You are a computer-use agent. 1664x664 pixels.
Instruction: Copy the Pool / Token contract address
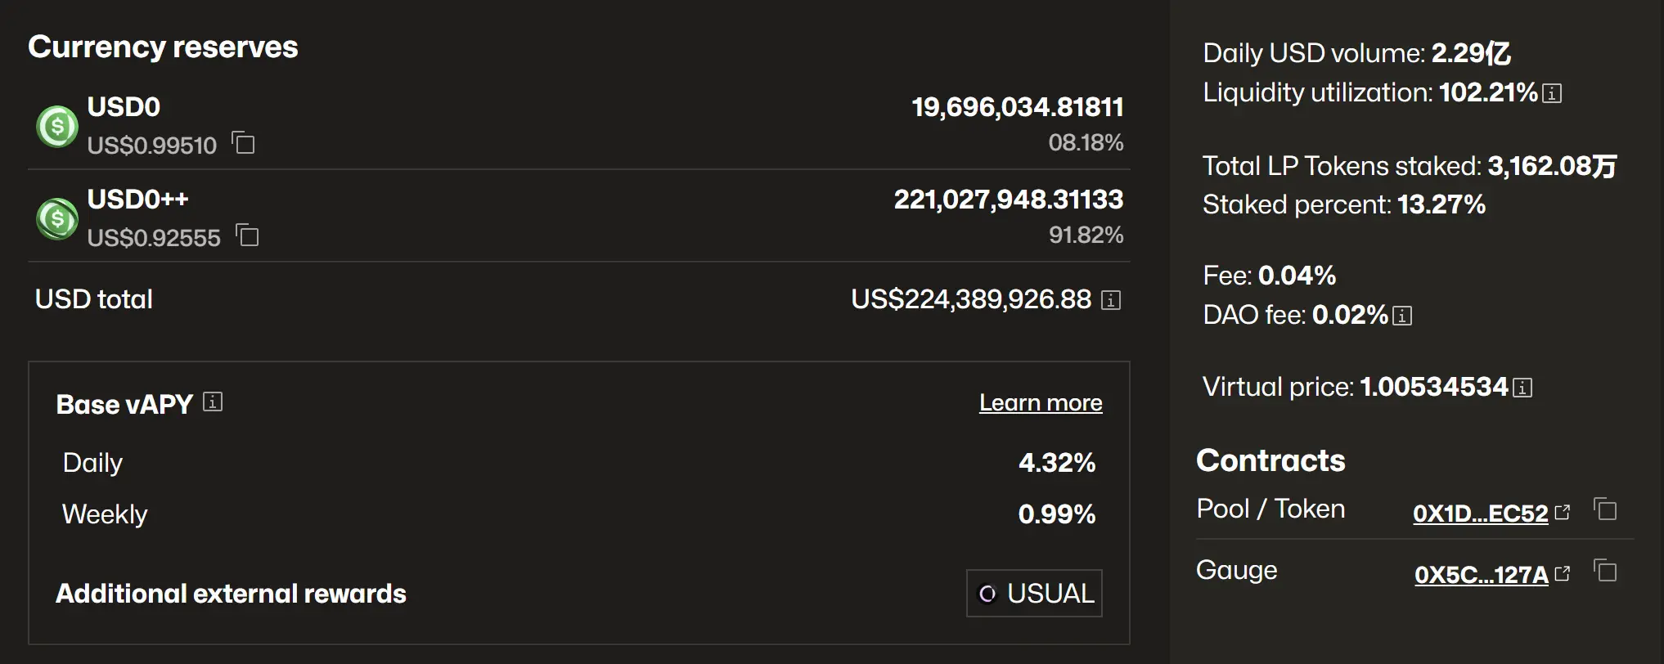point(1606,509)
